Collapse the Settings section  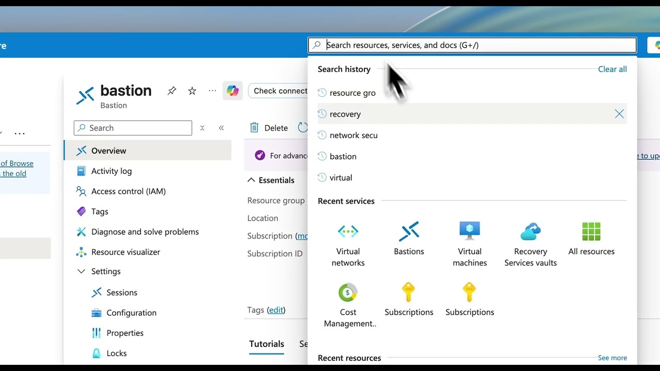tap(81, 271)
